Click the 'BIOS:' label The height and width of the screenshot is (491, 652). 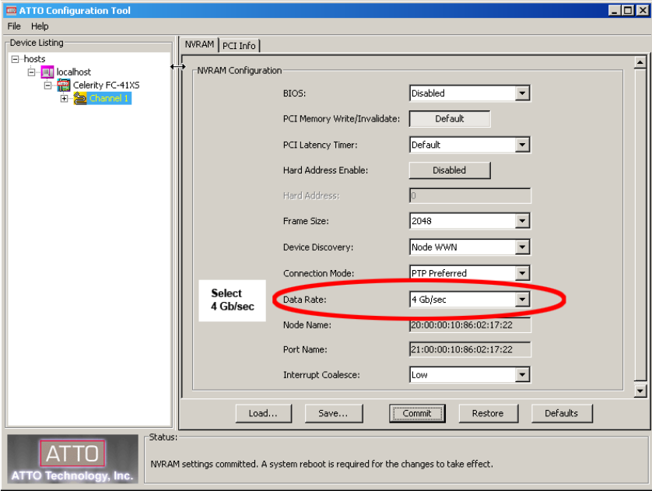pos(294,93)
